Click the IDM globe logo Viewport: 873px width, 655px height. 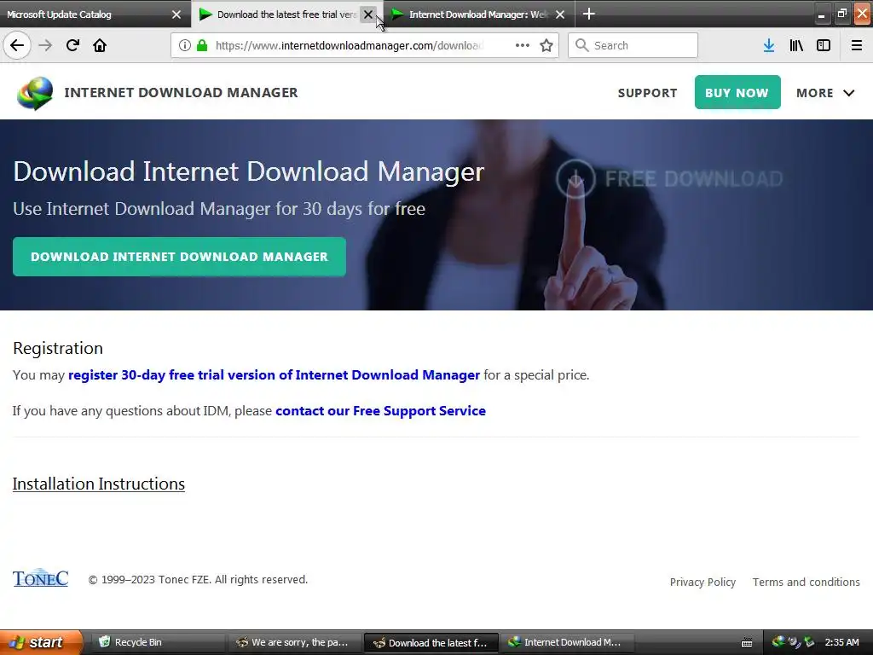coord(35,93)
